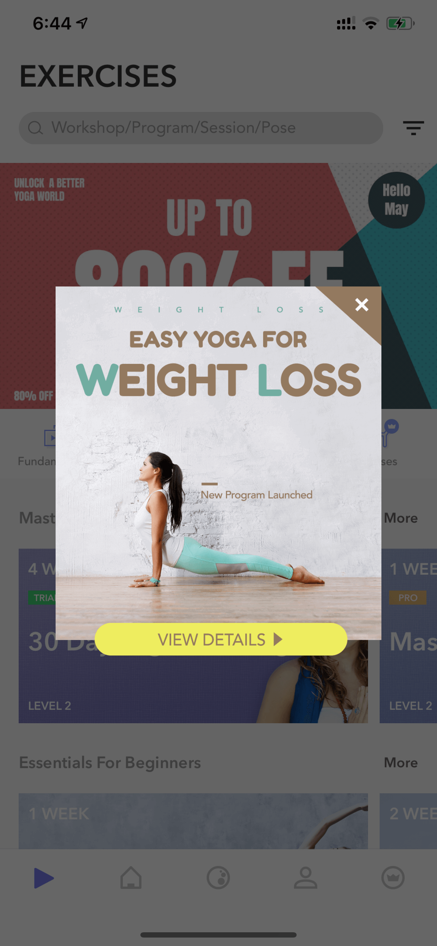Open the Fundamentals video icon
The width and height of the screenshot is (437, 946).
pyautogui.click(x=50, y=437)
